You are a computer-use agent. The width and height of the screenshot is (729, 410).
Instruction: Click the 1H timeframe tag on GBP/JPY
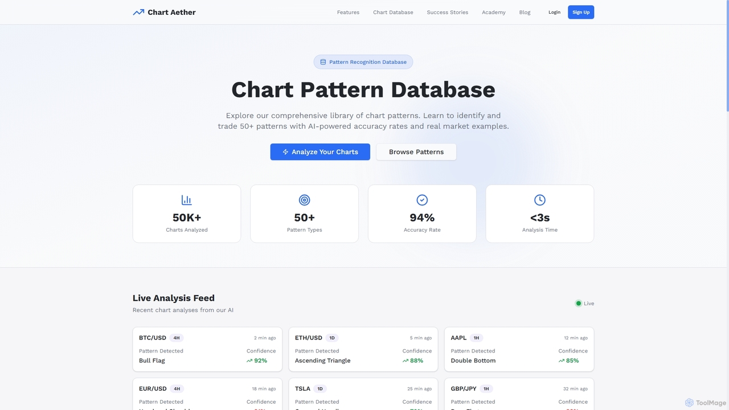tap(486, 389)
